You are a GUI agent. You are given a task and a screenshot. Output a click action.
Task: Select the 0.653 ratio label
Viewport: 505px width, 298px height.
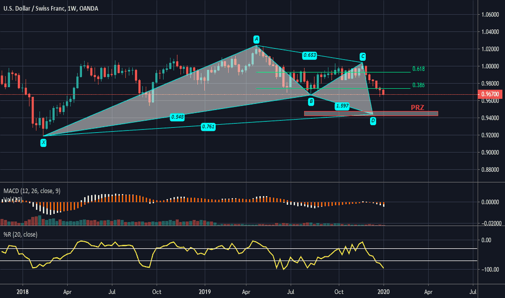point(310,55)
